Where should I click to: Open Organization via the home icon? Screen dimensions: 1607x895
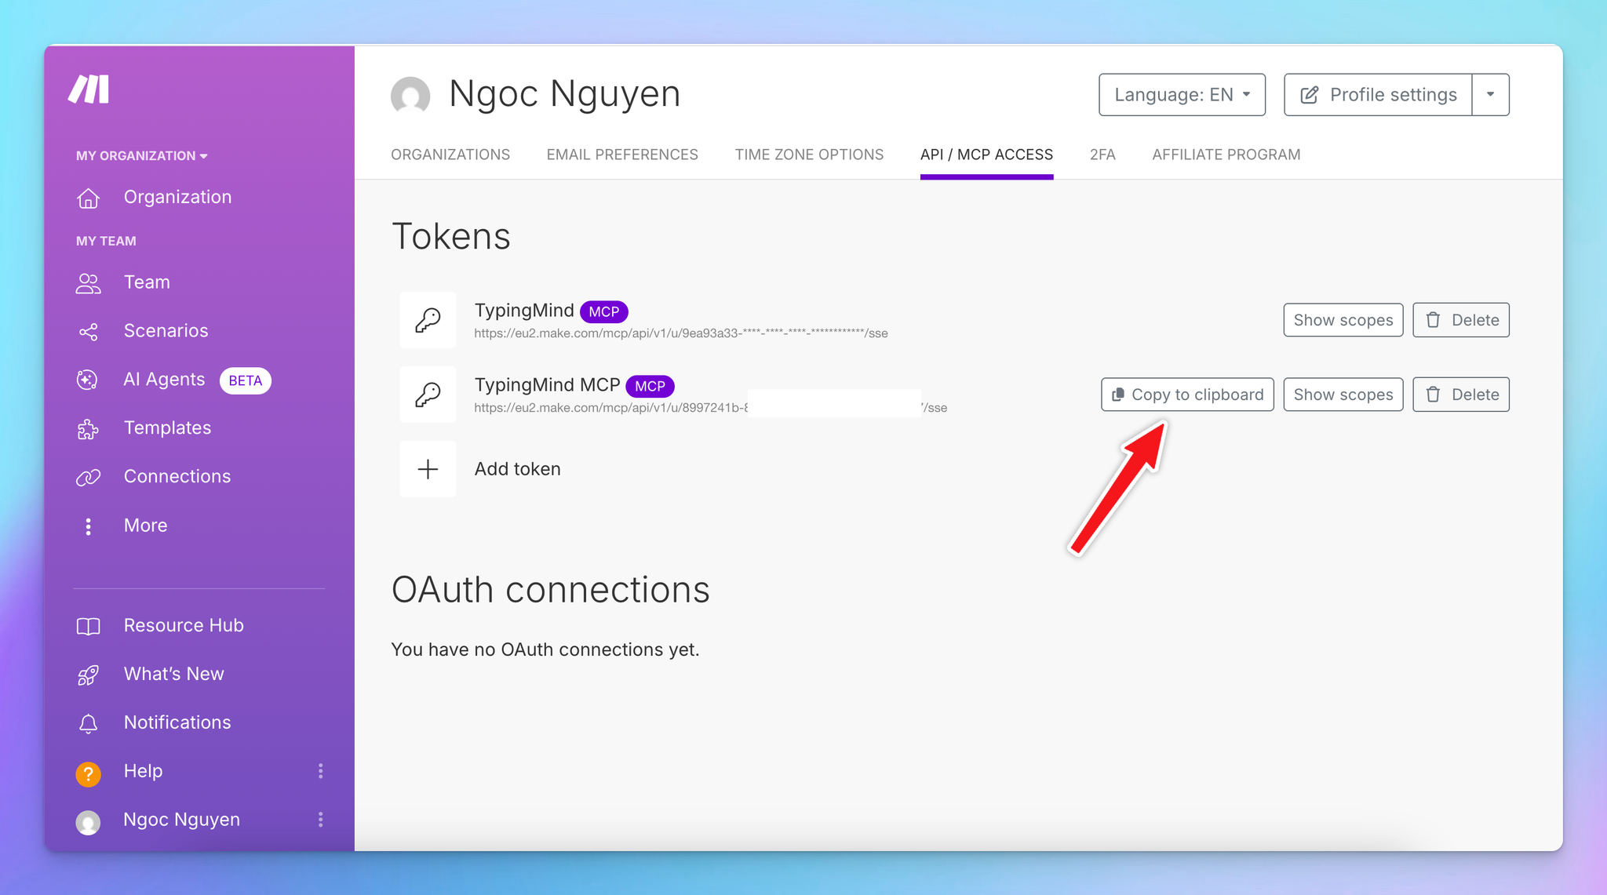click(88, 198)
